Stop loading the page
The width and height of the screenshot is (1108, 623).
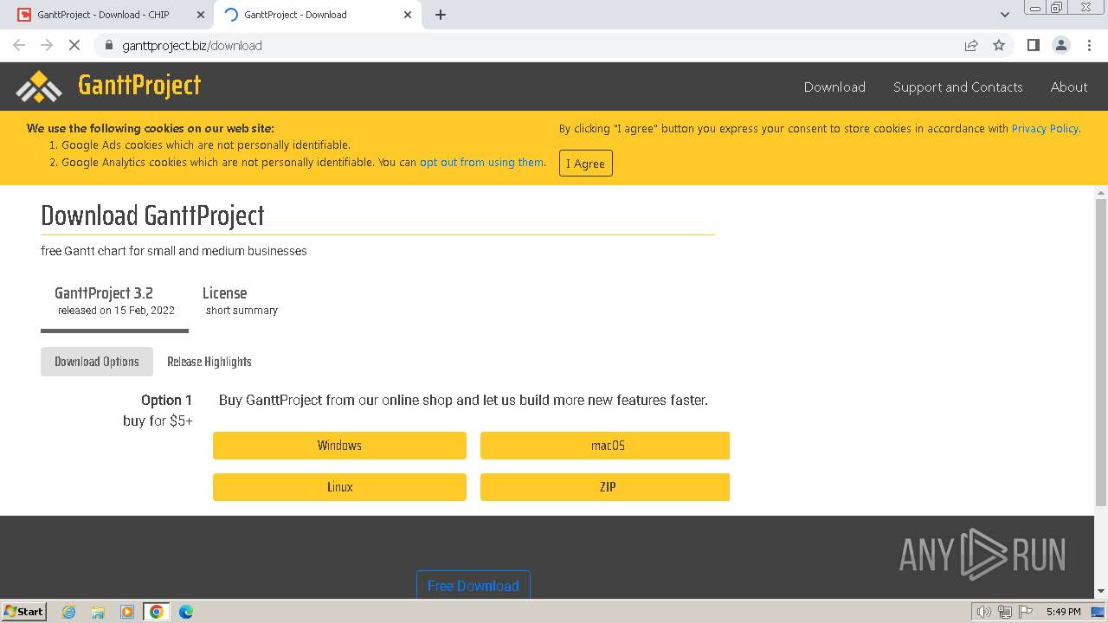(74, 46)
